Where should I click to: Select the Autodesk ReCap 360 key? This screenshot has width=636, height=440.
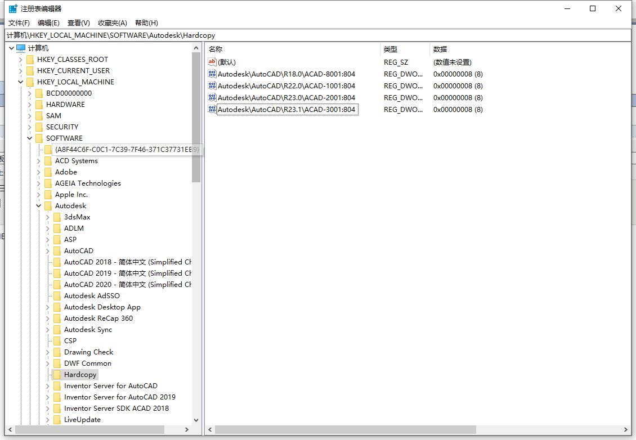[x=98, y=318]
